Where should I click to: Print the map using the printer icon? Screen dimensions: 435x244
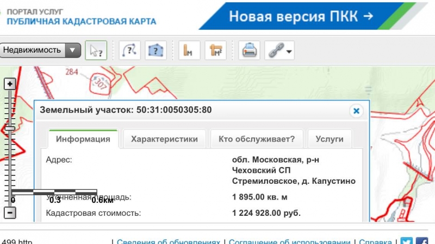249,50
